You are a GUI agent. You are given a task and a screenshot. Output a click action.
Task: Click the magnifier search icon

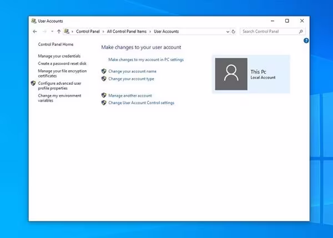click(x=301, y=32)
